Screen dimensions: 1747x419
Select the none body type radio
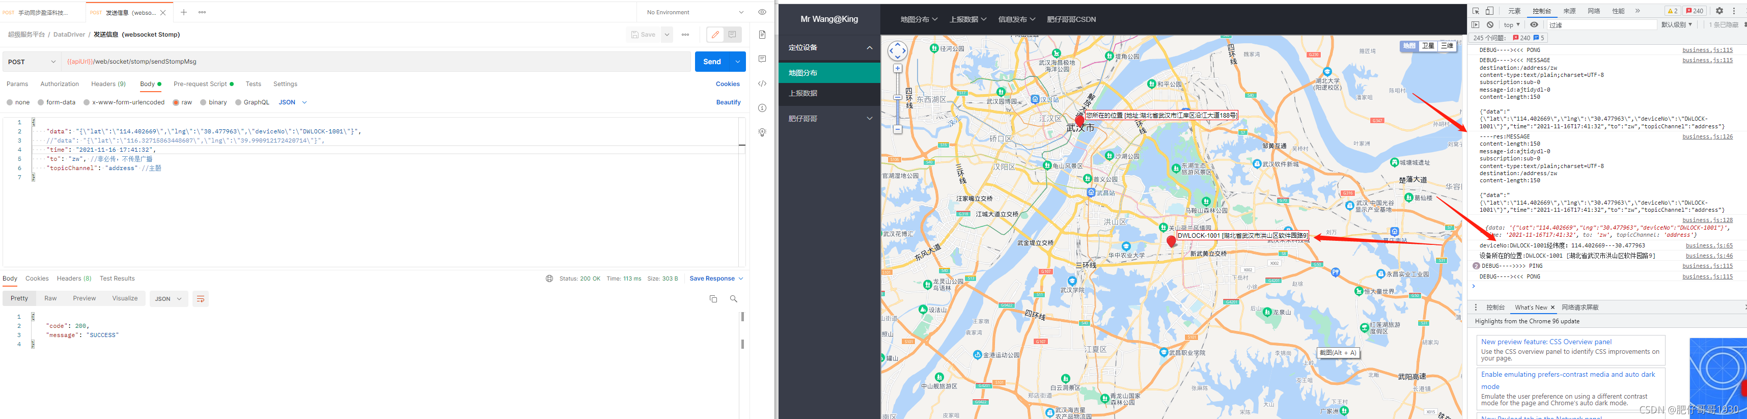(10, 102)
